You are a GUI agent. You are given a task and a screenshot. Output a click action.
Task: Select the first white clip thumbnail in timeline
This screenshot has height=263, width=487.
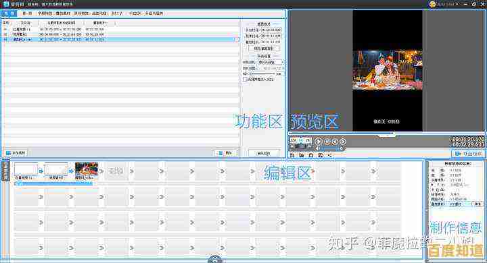[x=26, y=169]
